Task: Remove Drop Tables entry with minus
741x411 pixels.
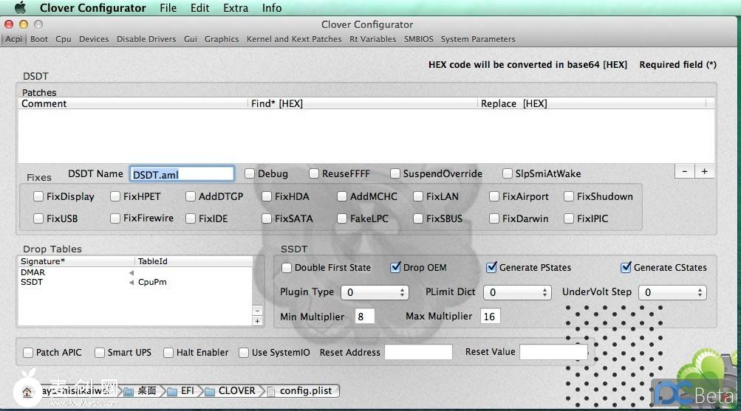Action: pyautogui.click(x=257, y=311)
